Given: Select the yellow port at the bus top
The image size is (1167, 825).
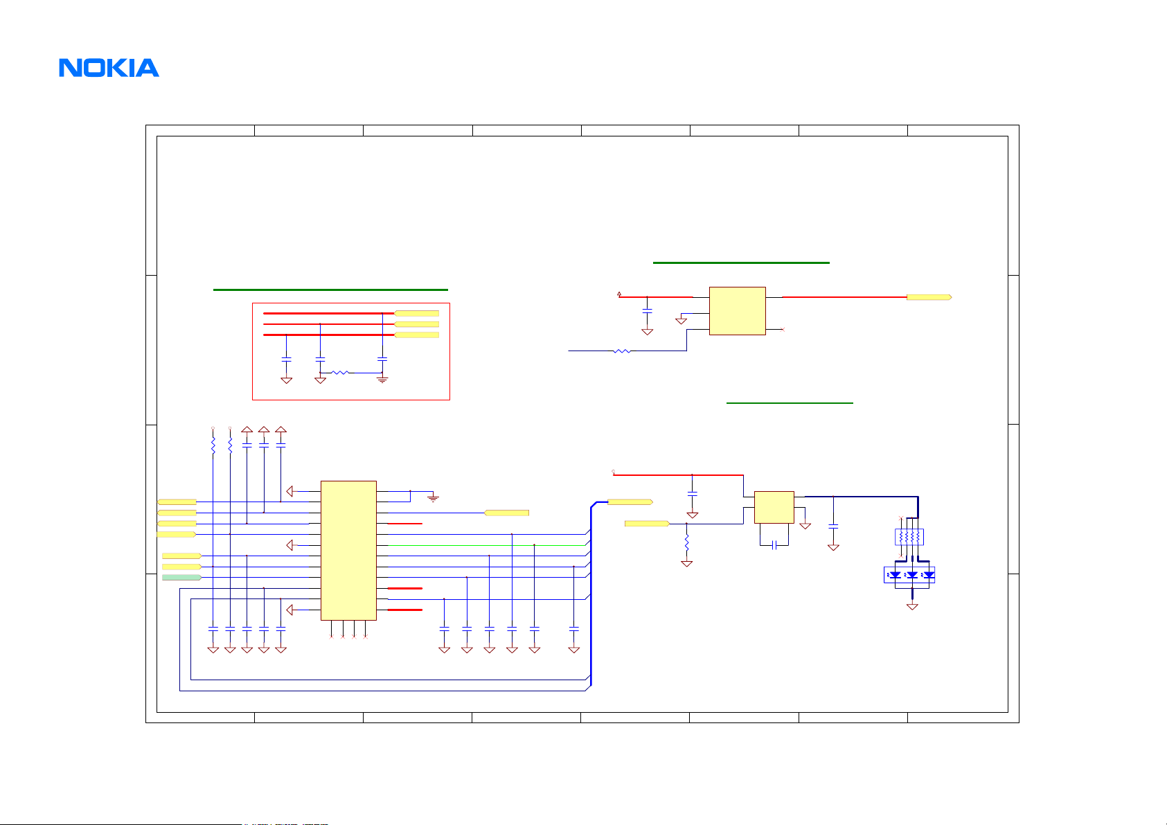Looking at the screenshot, I should (x=630, y=502).
